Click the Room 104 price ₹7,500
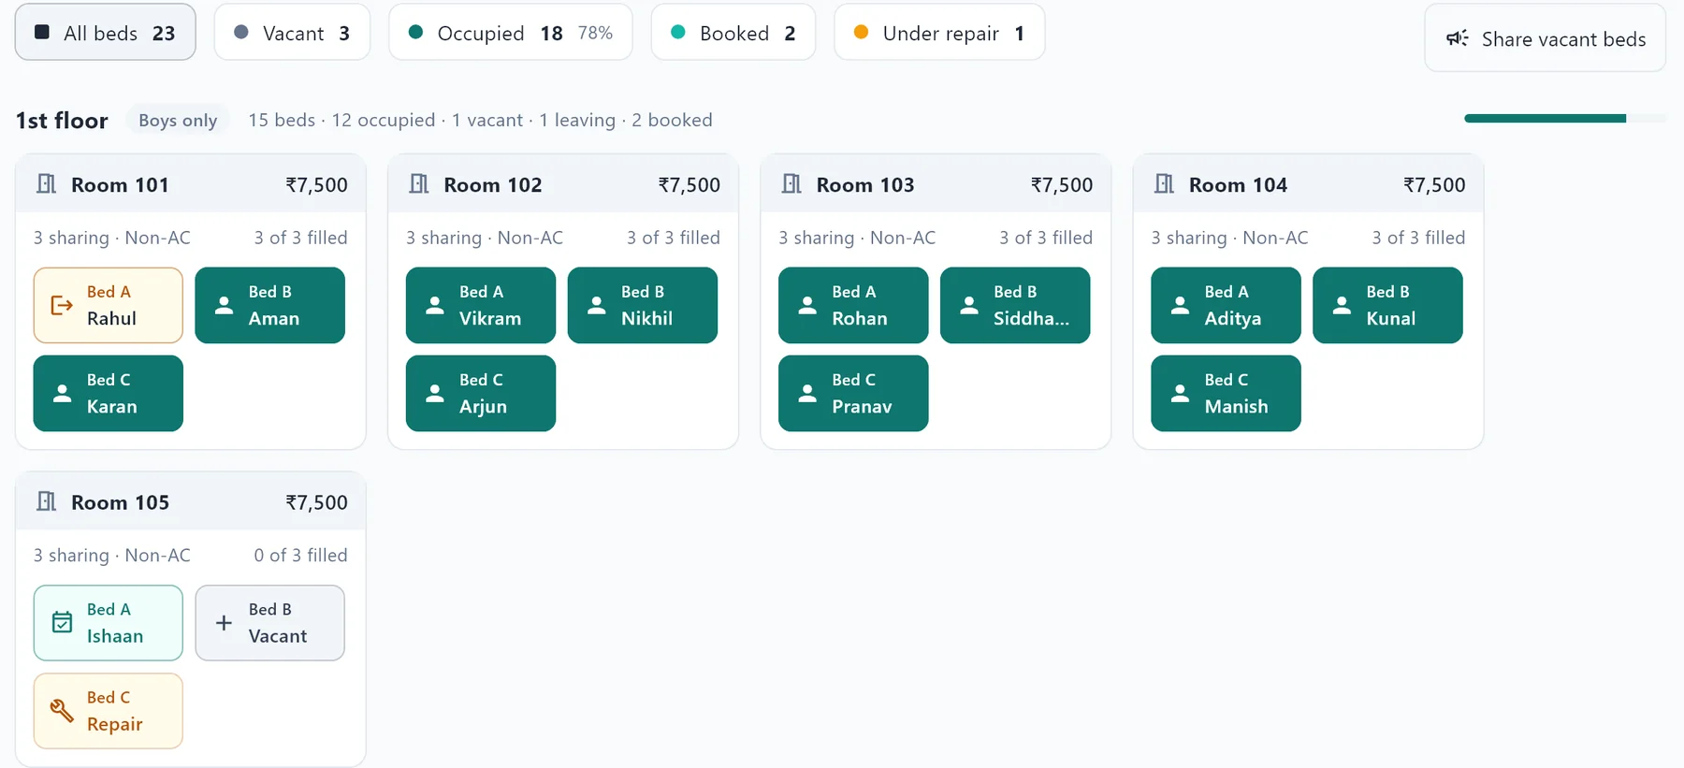1684x768 pixels. tap(1434, 185)
